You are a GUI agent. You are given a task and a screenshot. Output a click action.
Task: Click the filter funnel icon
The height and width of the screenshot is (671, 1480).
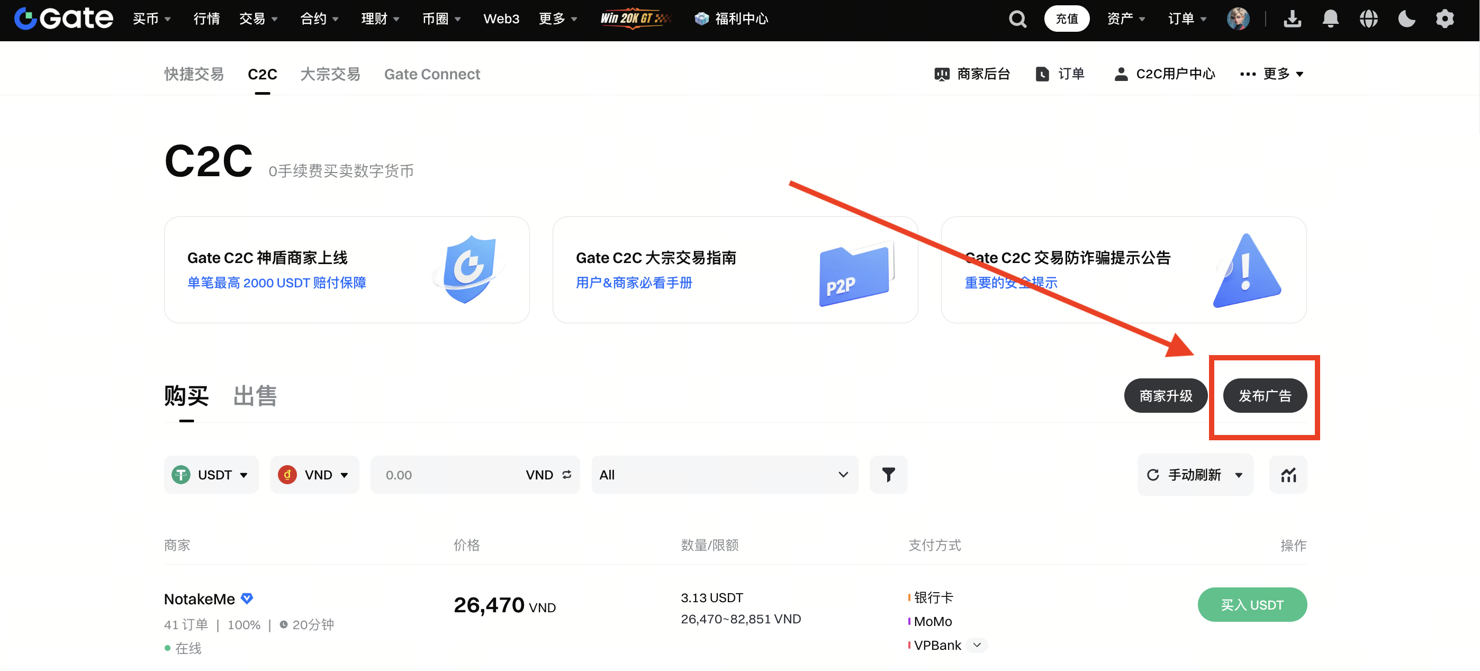[888, 475]
